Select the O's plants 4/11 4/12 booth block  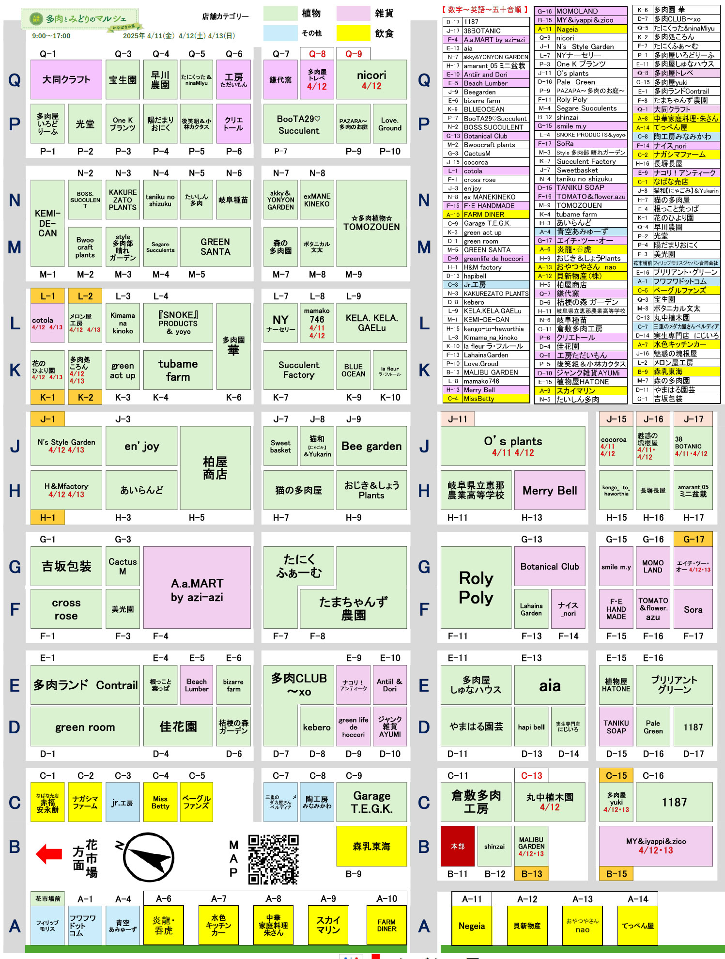click(x=513, y=446)
